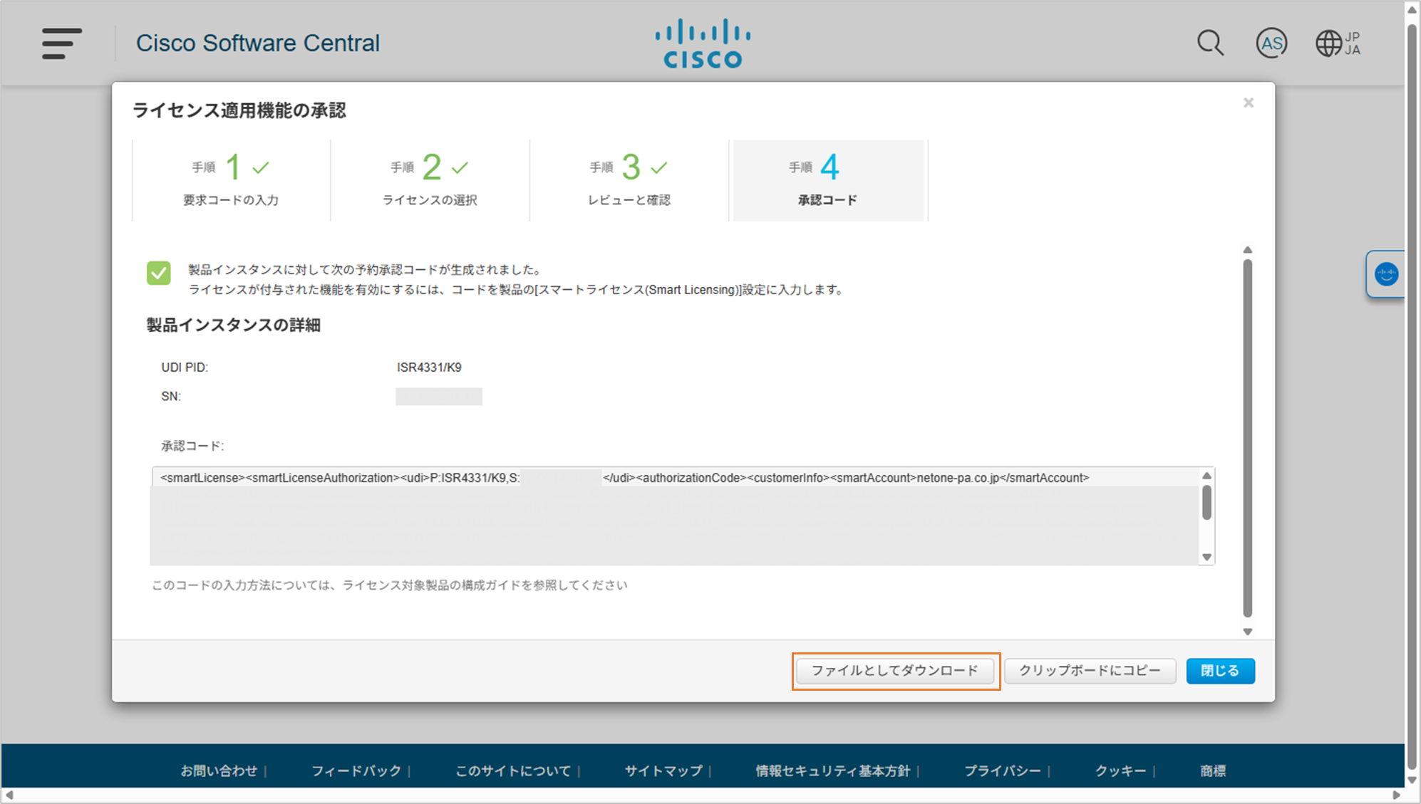
Task: Open the search magnifier icon
Action: pos(1209,43)
